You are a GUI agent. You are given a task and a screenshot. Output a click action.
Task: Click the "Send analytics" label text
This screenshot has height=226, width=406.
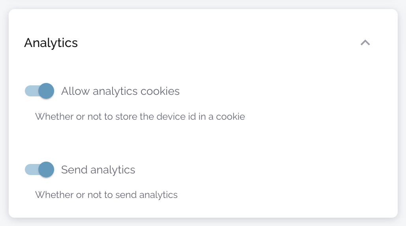pos(98,170)
